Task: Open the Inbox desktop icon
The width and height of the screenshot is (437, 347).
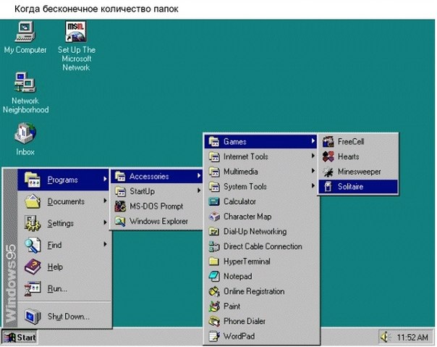Action: (x=25, y=133)
